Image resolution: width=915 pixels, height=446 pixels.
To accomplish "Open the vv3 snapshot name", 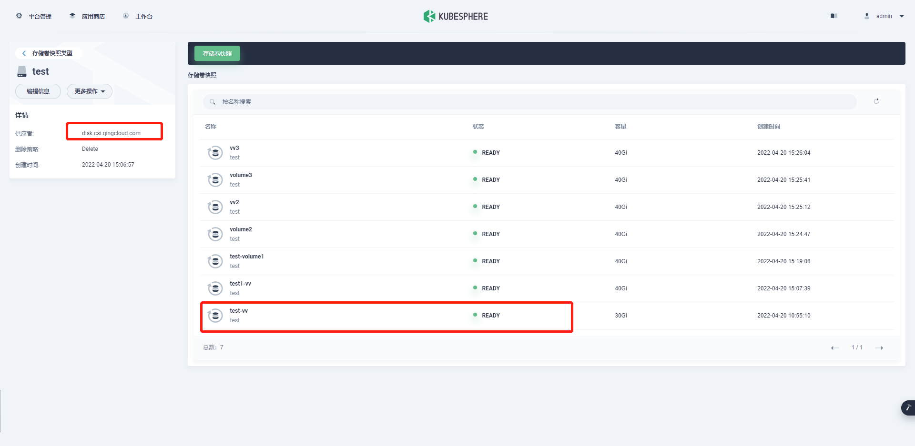I will point(234,148).
